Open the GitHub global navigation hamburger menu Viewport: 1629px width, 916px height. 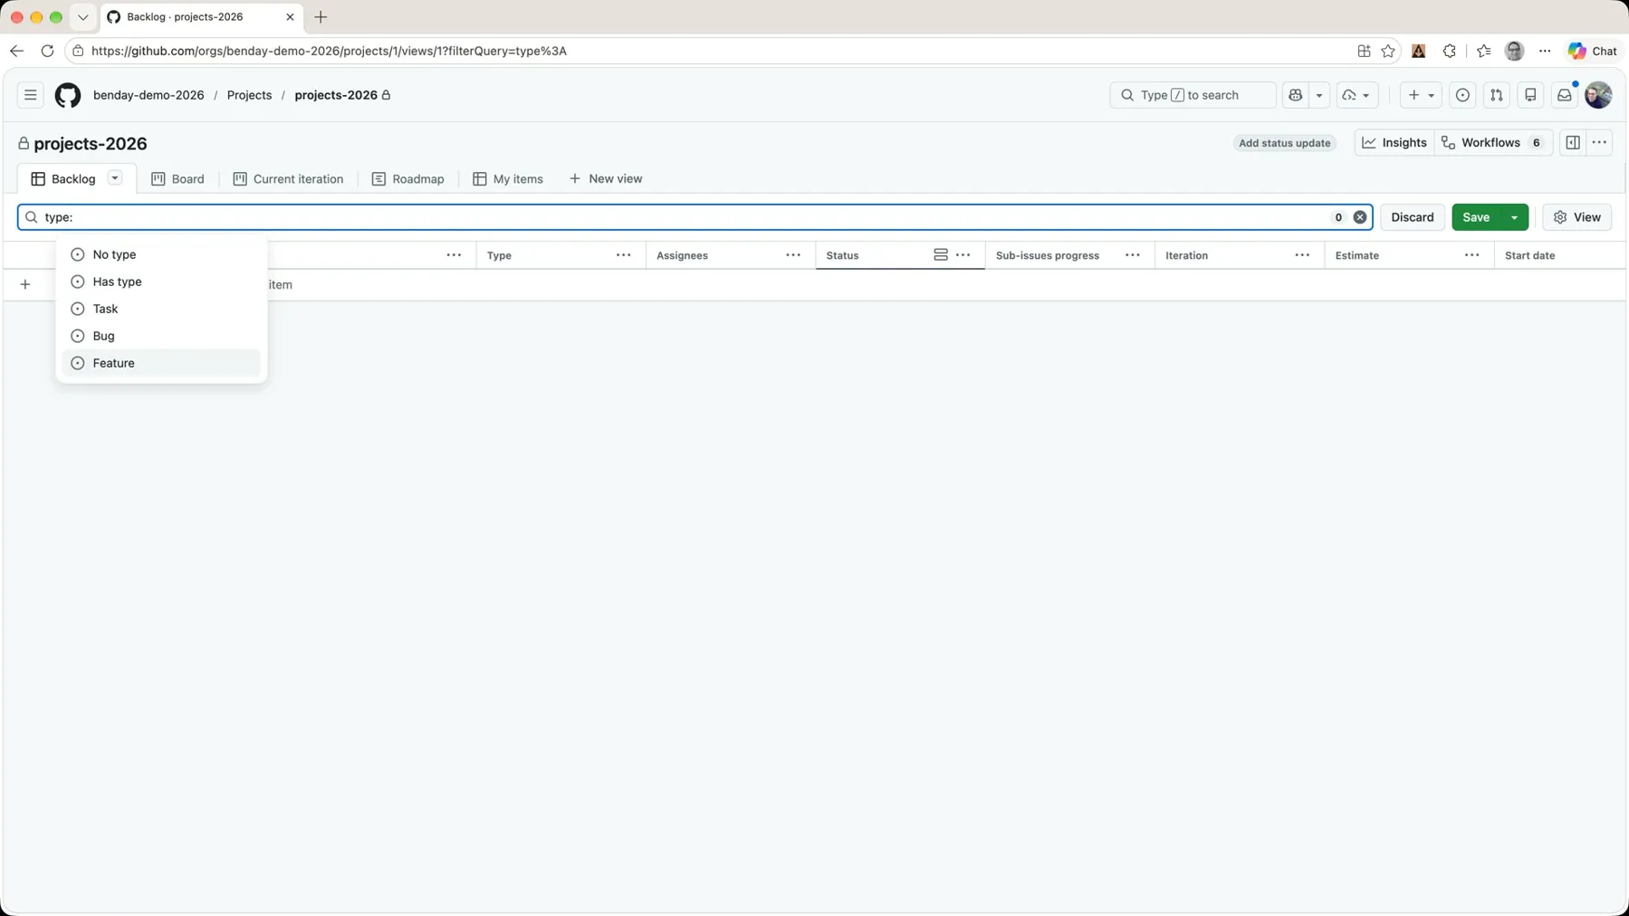click(30, 95)
